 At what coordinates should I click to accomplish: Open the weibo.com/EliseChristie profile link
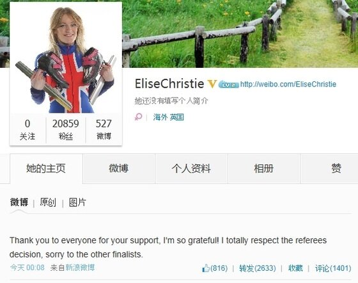(x=288, y=84)
